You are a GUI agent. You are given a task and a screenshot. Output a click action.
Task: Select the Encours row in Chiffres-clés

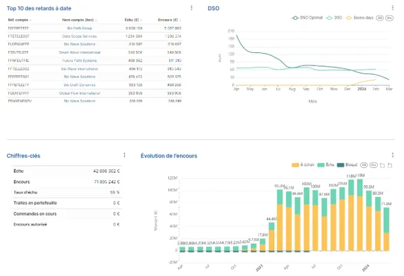click(67, 182)
